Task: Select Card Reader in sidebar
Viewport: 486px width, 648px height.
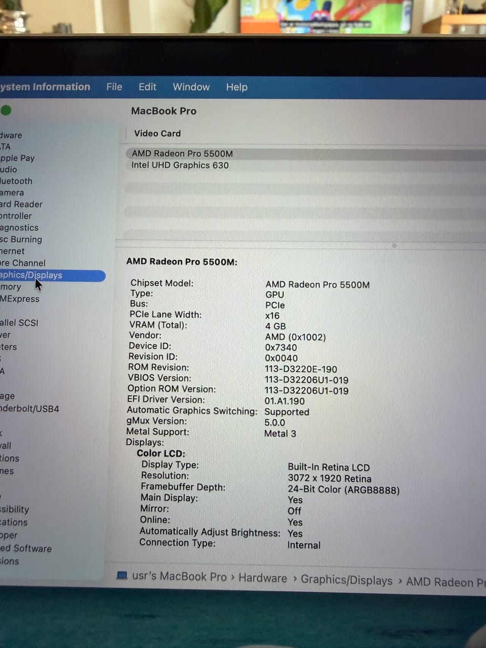Action: (21, 205)
